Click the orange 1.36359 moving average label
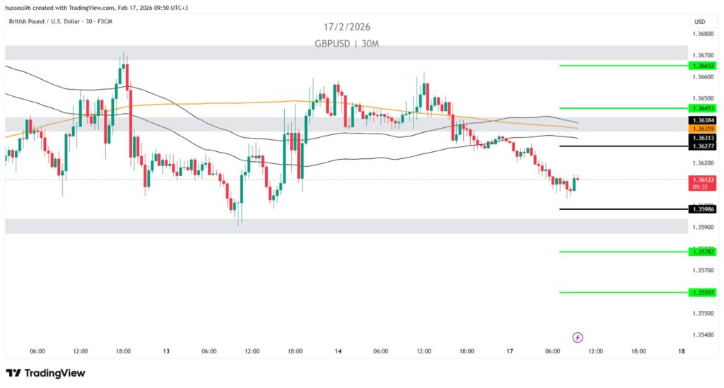The image size is (724, 388). pos(703,129)
